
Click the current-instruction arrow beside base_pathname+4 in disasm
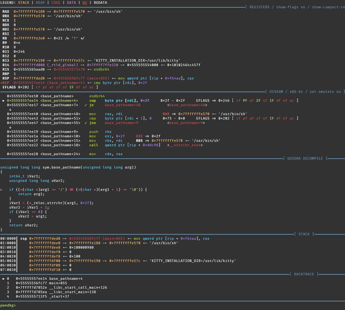[3, 100]
